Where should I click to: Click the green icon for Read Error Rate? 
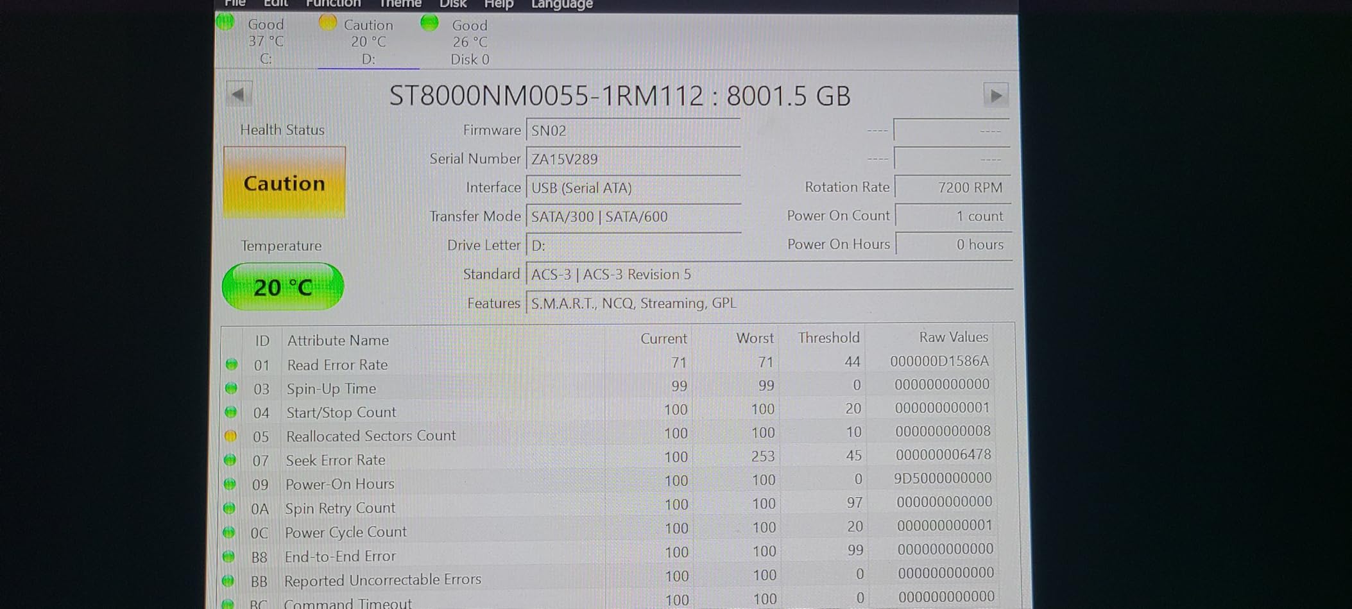point(232,364)
